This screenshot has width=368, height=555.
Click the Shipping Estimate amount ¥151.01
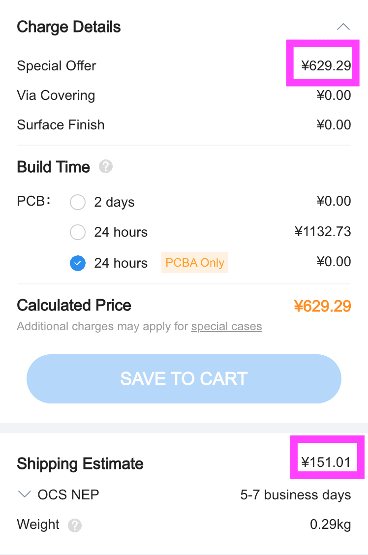pos(326,462)
